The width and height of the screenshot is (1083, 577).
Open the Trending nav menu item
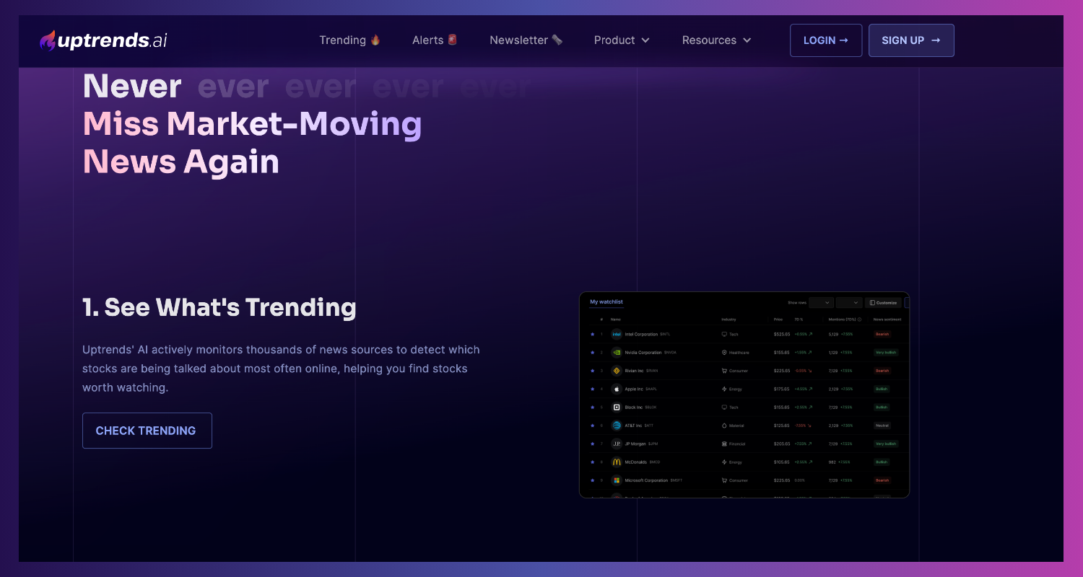coord(349,40)
